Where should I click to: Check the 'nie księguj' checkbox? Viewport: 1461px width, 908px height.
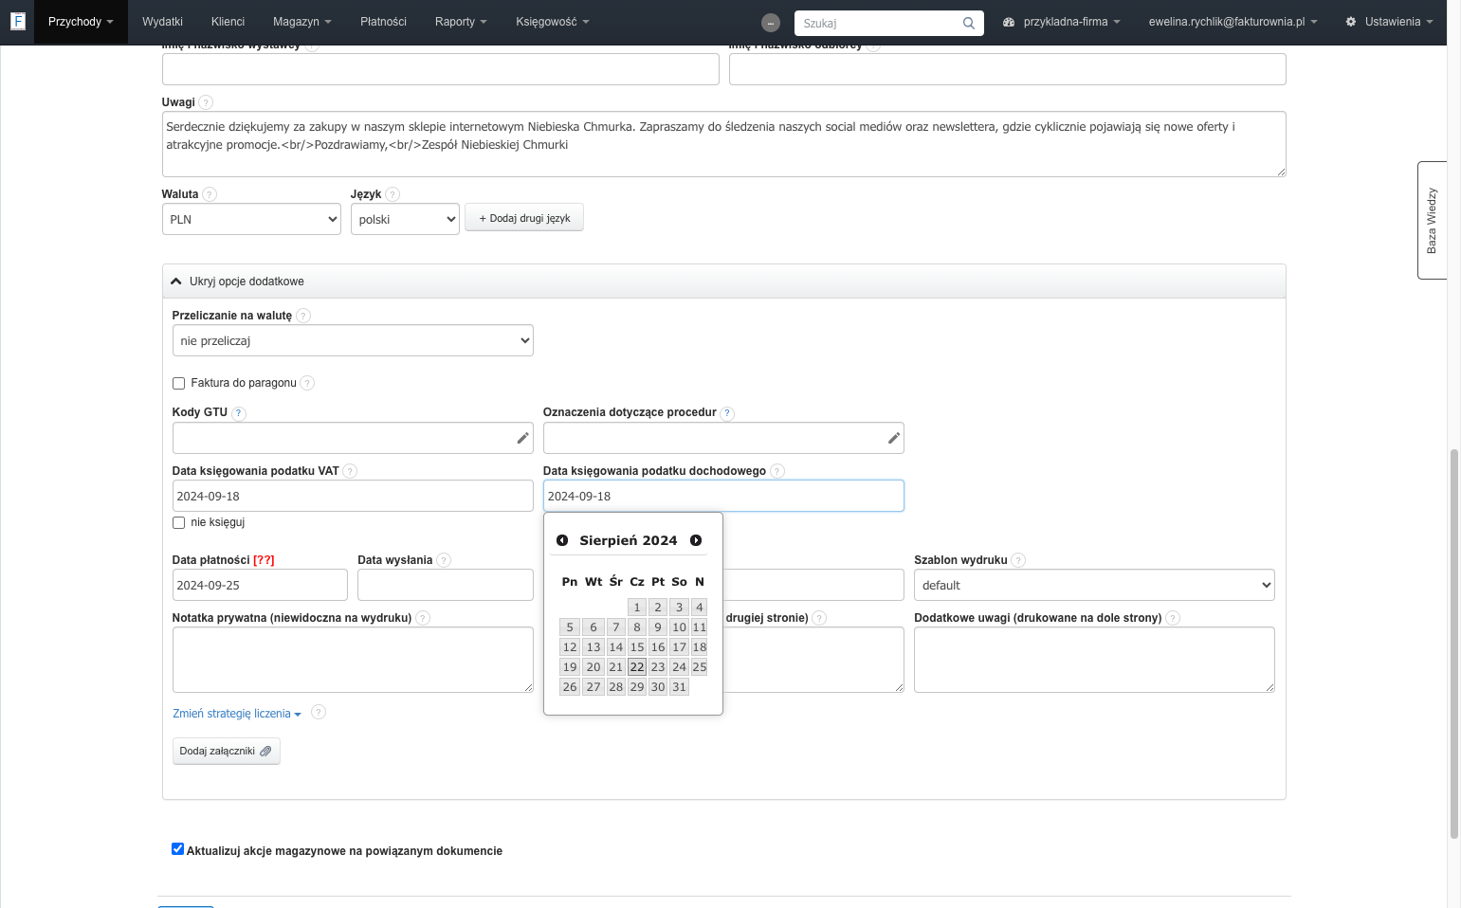click(178, 523)
